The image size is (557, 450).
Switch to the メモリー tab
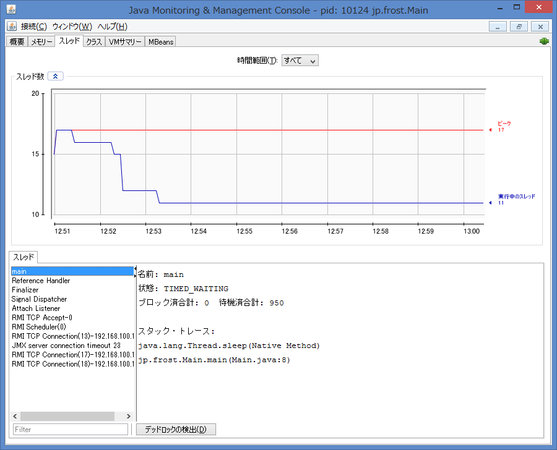pyautogui.click(x=41, y=41)
